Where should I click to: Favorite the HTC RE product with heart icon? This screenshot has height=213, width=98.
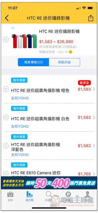(x=6, y=40)
